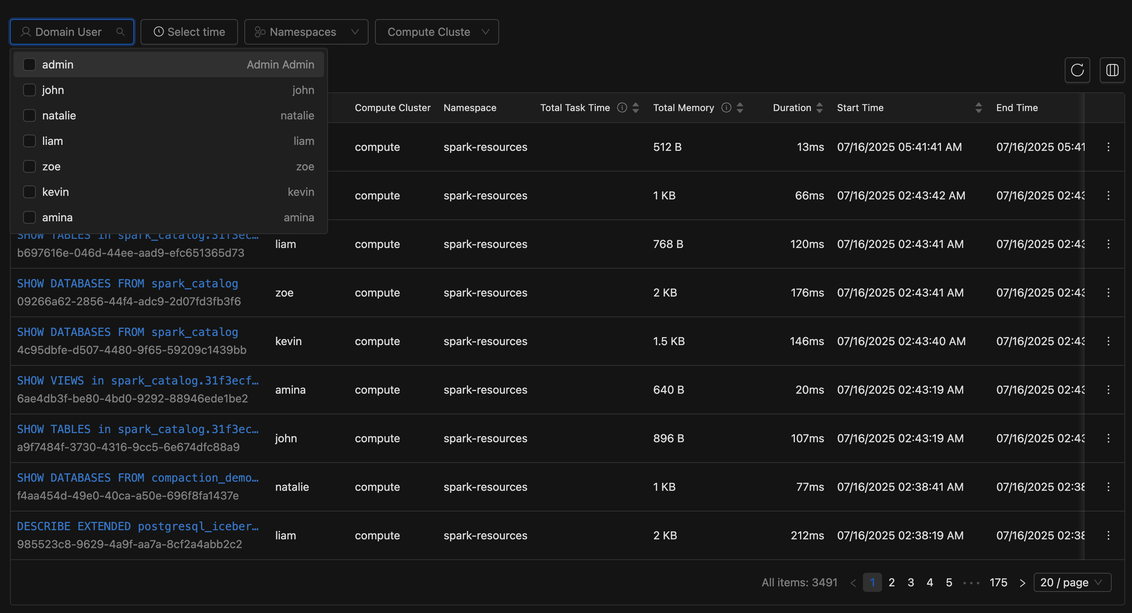This screenshot has height=613, width=1132.
Task: Click the 512 B memory value
Action: pos(667,147)
